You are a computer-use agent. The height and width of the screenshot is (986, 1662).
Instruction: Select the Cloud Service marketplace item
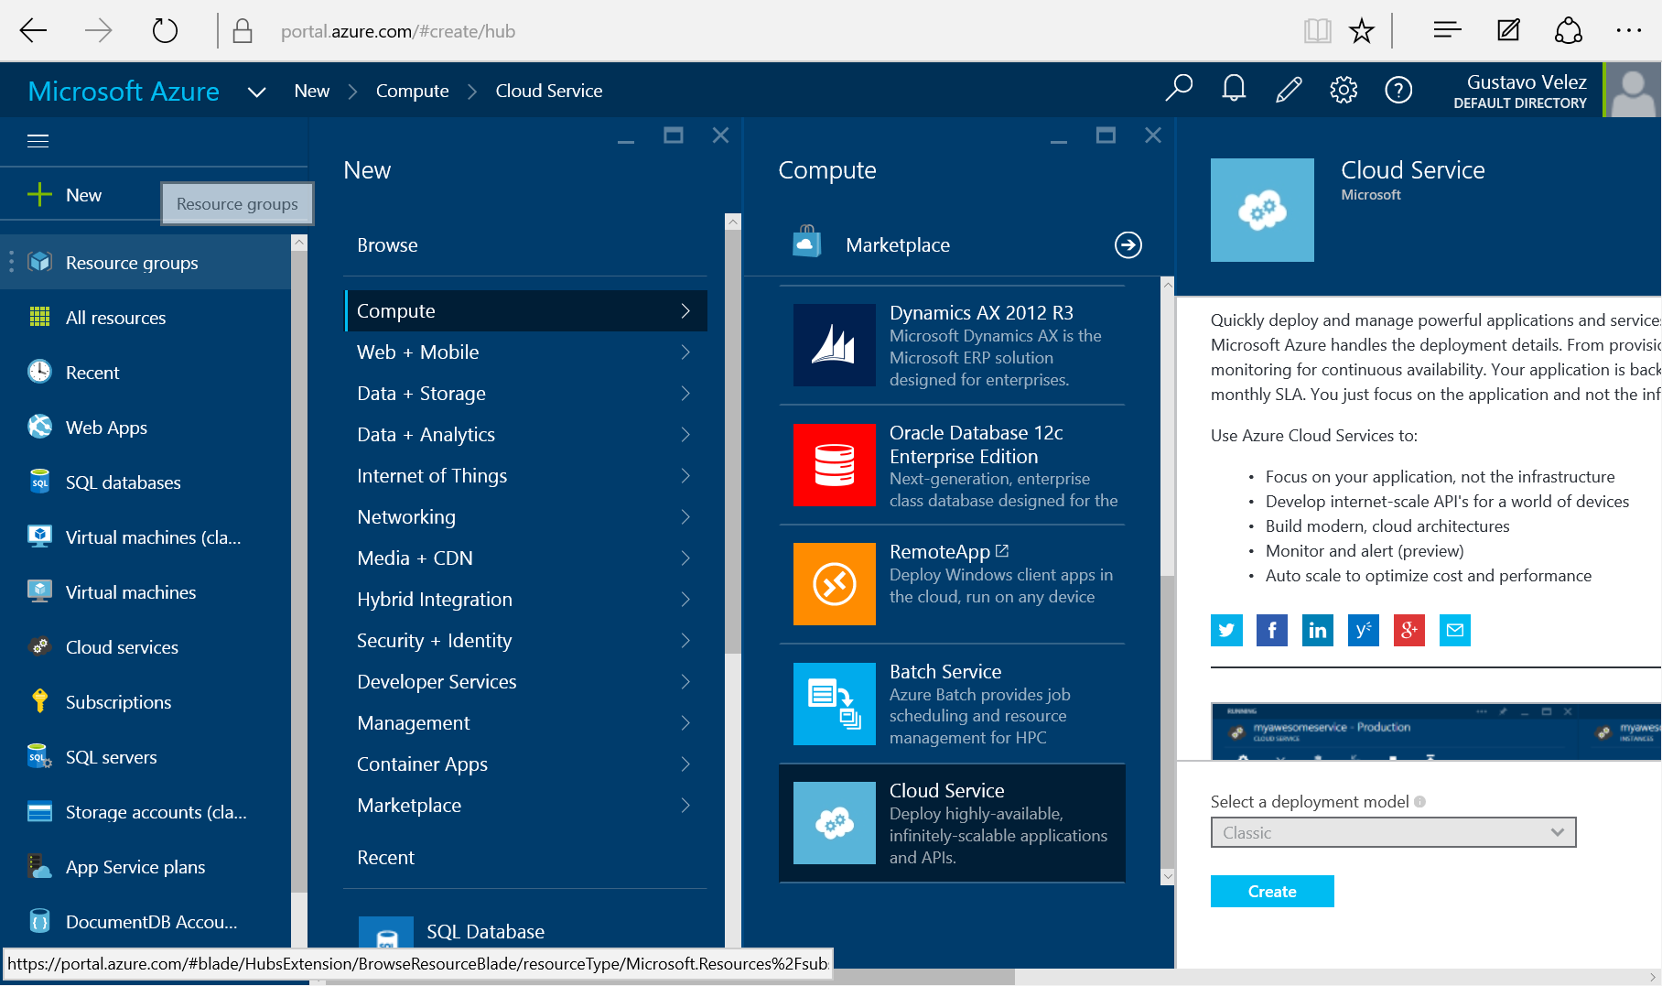pyautogui.click(x=952, y=823)
